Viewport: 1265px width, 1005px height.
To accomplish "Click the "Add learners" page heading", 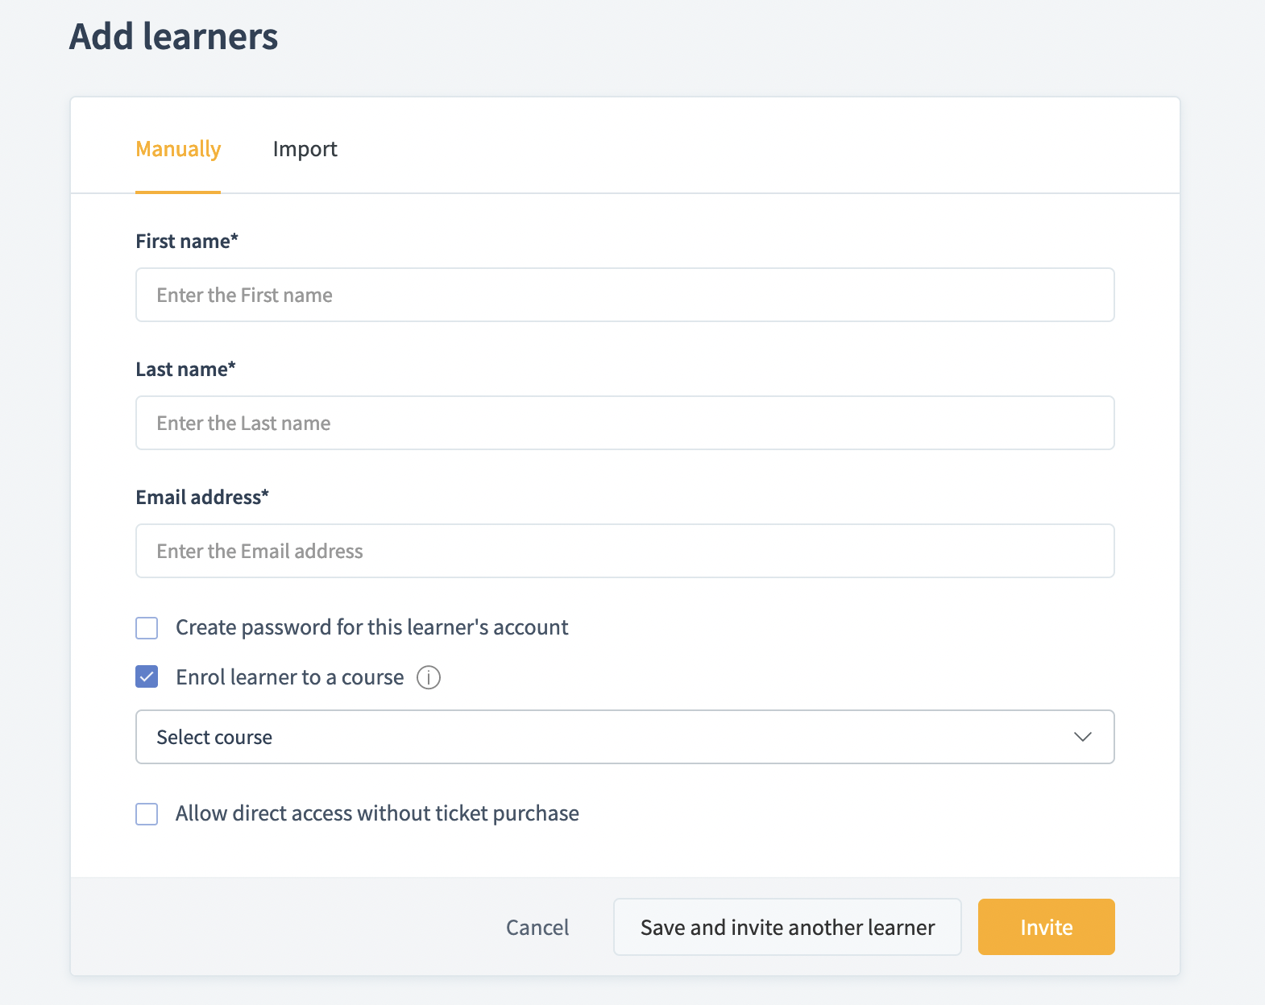I will [173, 36].
